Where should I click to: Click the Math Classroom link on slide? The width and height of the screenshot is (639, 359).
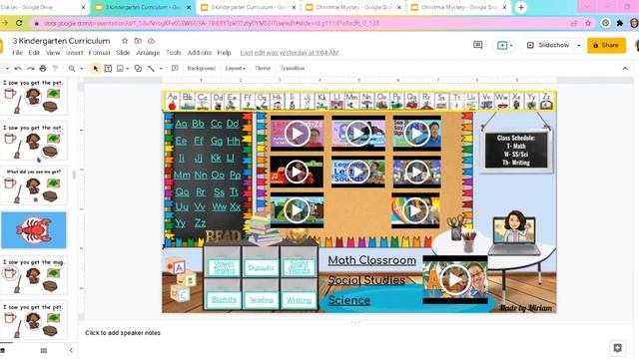pyautogui.click(x=371, y=260)
